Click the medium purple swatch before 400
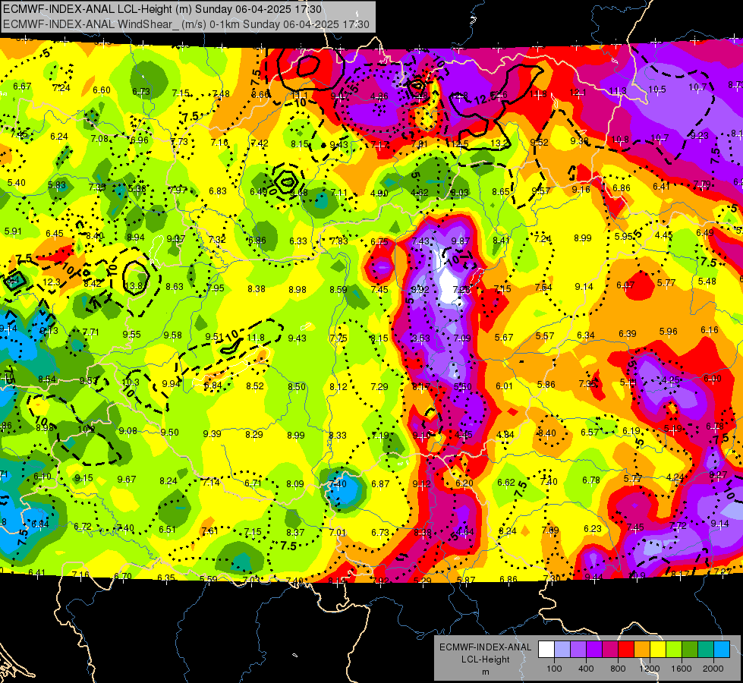The image size is (743, 683). [x=578, y=650]
